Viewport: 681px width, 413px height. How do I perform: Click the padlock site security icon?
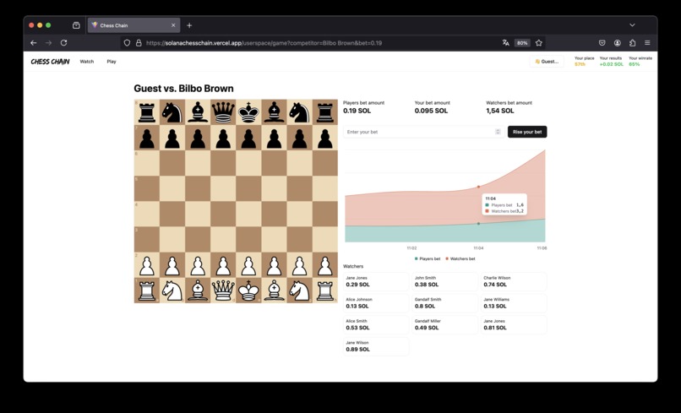(x=139, y=43)
